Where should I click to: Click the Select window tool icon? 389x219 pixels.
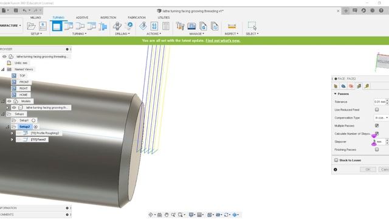252,26
